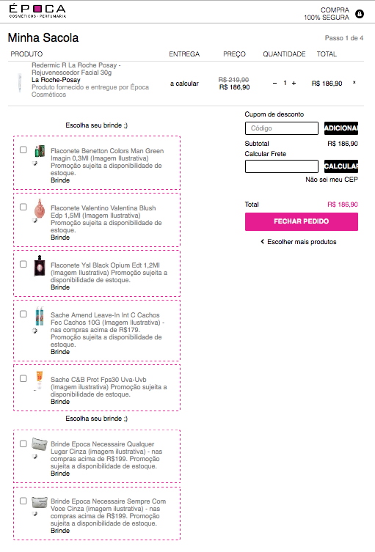Check the Flaconete Benetton Colors Man Green gift
The width and height of the screenshot is (375, 552).
pyautogui.click(x=23, y=150)
